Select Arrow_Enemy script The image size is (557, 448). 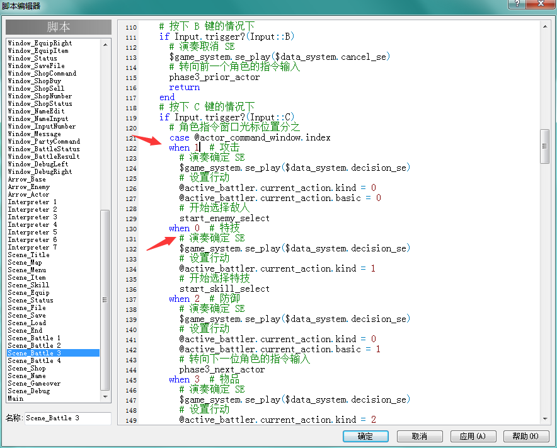[29, 187]
